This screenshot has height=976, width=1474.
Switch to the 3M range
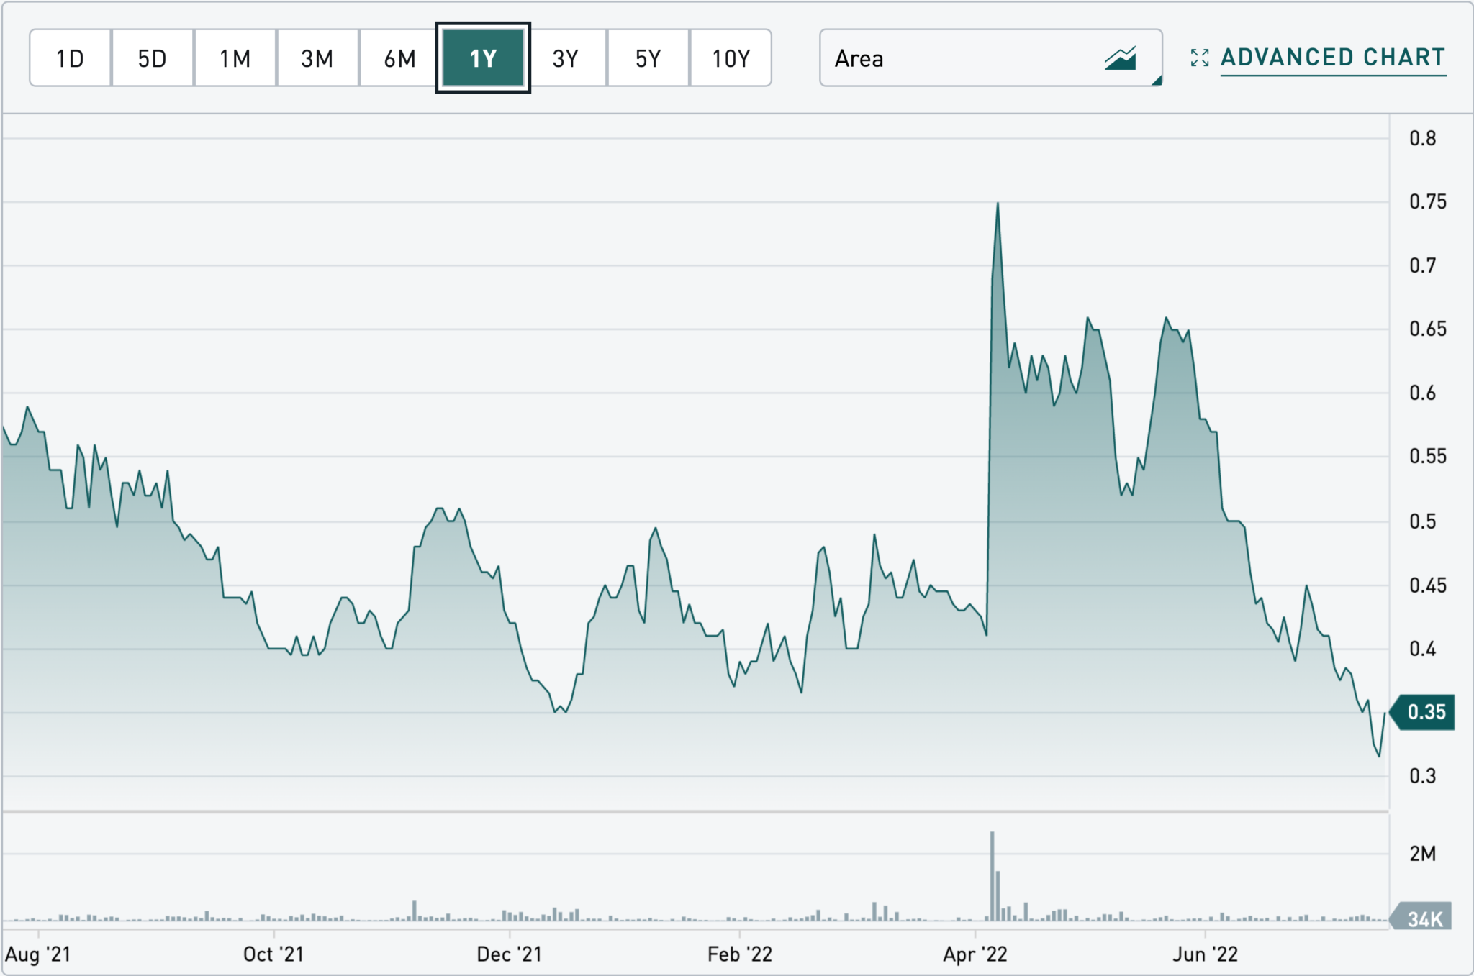317,58
